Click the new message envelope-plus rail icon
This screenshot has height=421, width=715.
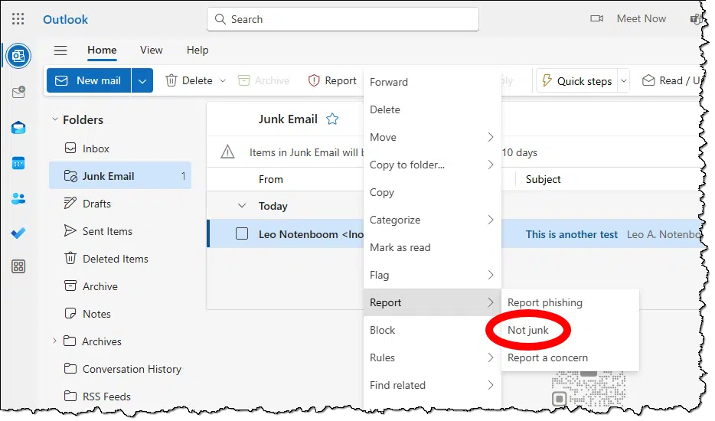tap(18, 92)
